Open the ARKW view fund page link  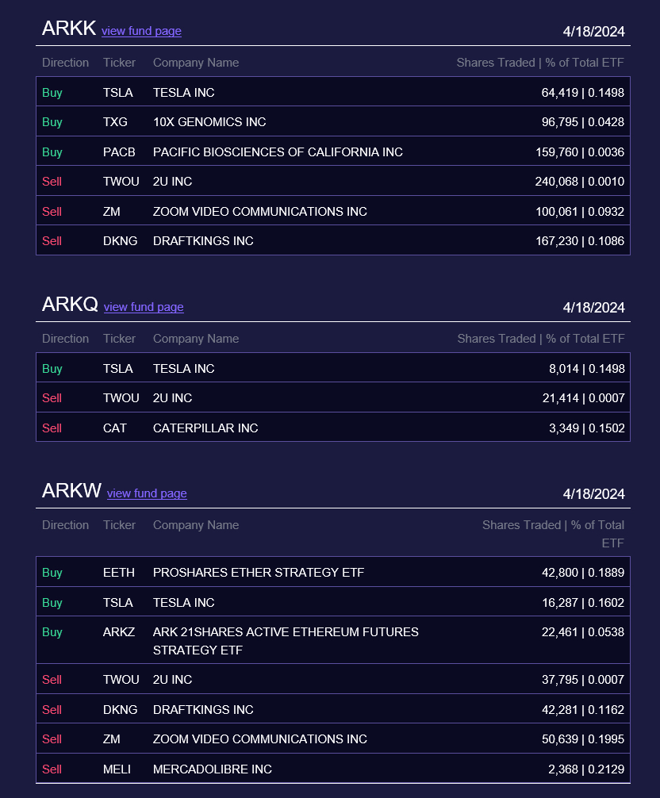point(147,493)
